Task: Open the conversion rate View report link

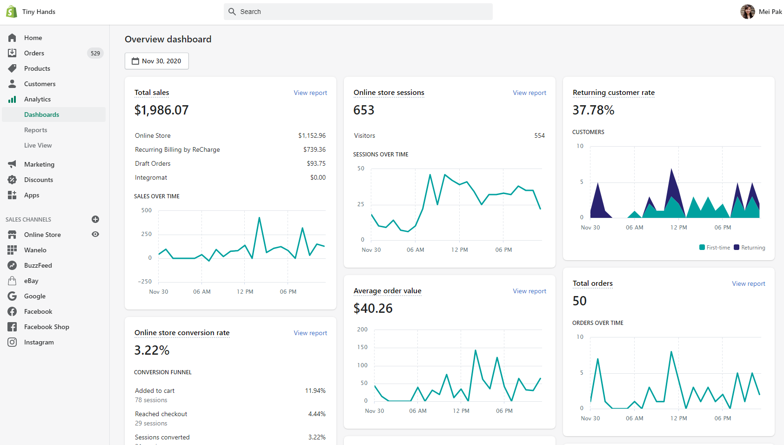Action: coord(310,333)
